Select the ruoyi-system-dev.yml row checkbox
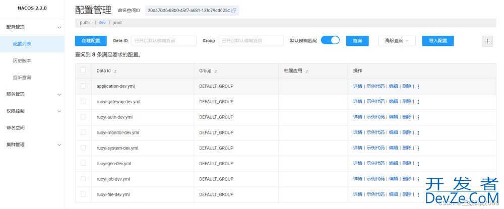 (83, 148)
